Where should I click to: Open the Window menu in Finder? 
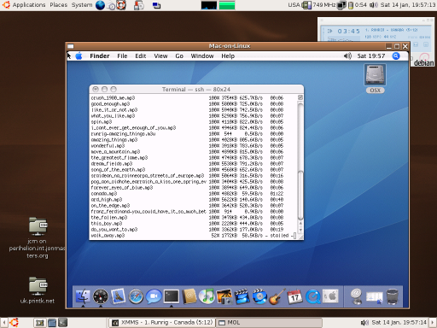pyautogui.click(x=202, y=56)
